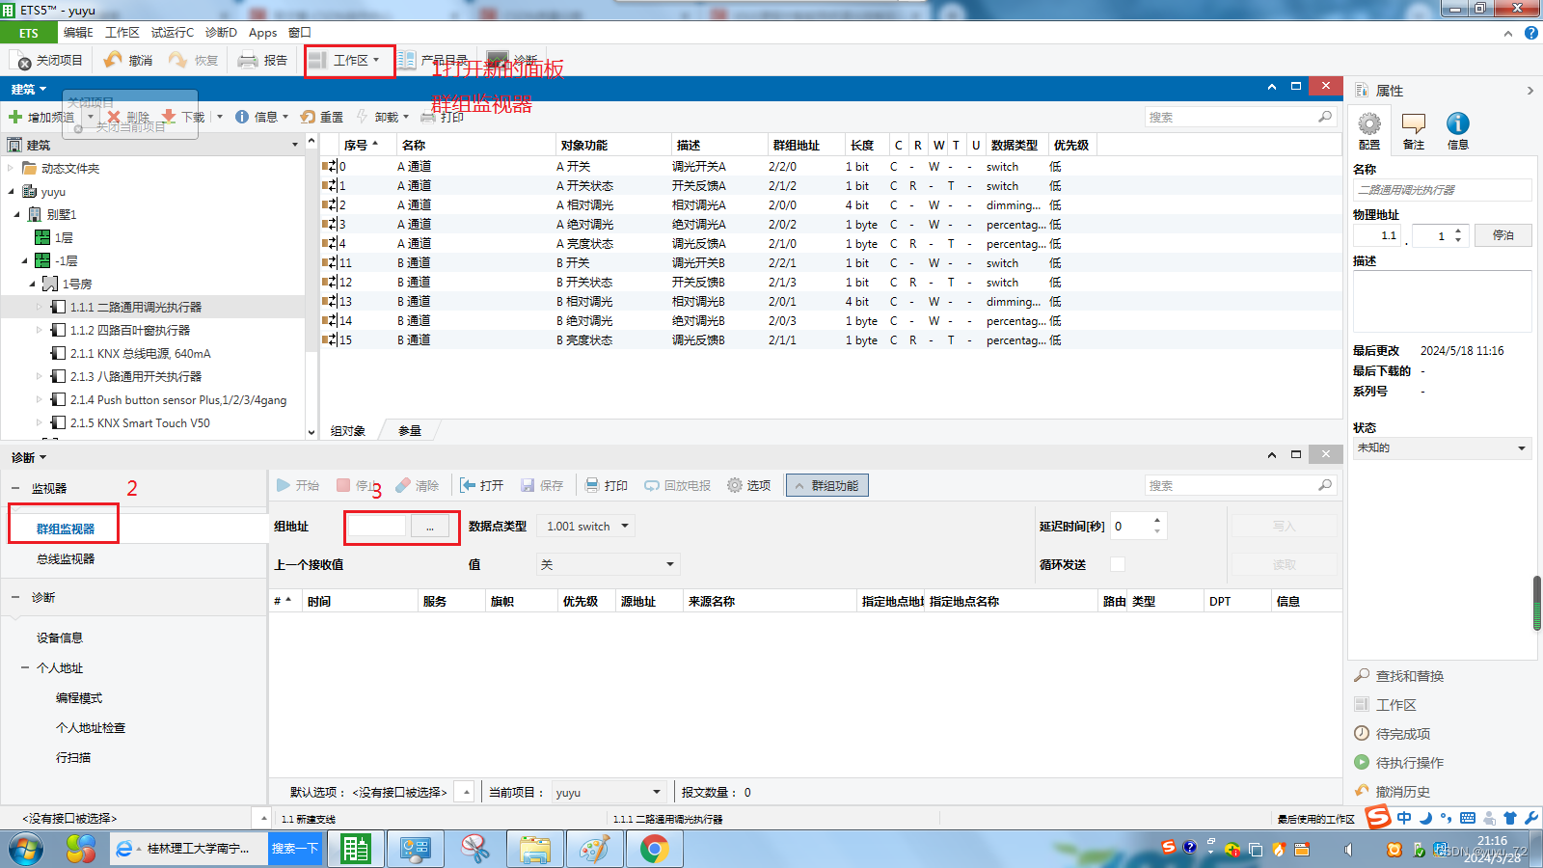The width and height of the screenshot is (1543, 868).
Task: Open the 数据点类型 datapoint type dropdown
Action: pos(585,526)
